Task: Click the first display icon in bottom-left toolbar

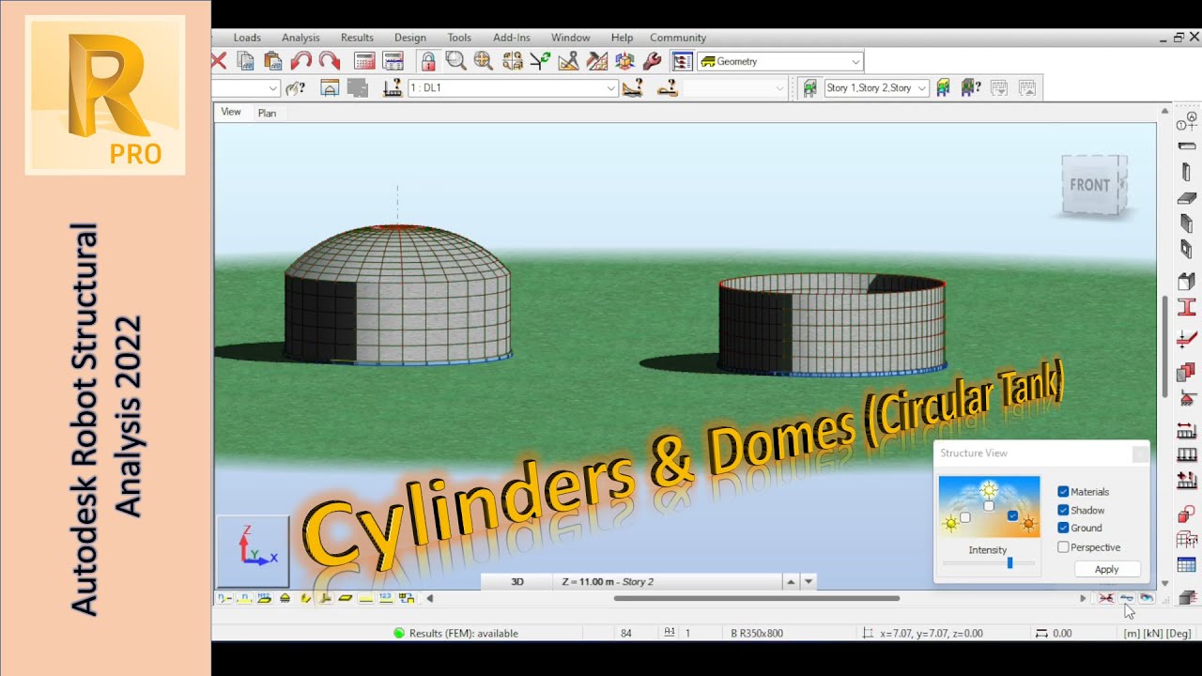Action: pos(224,598)
